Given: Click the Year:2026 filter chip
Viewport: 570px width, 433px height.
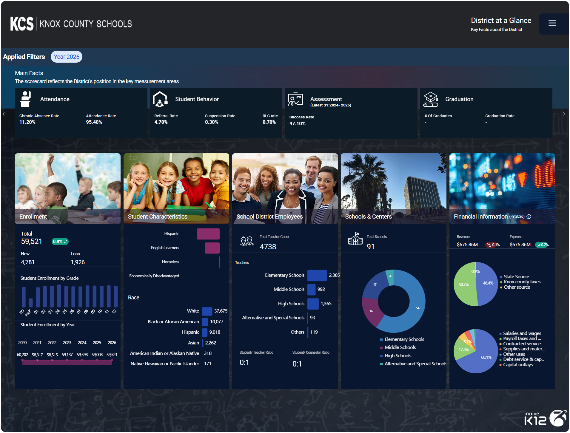Looking at the screenshot, I should (67, 57).
